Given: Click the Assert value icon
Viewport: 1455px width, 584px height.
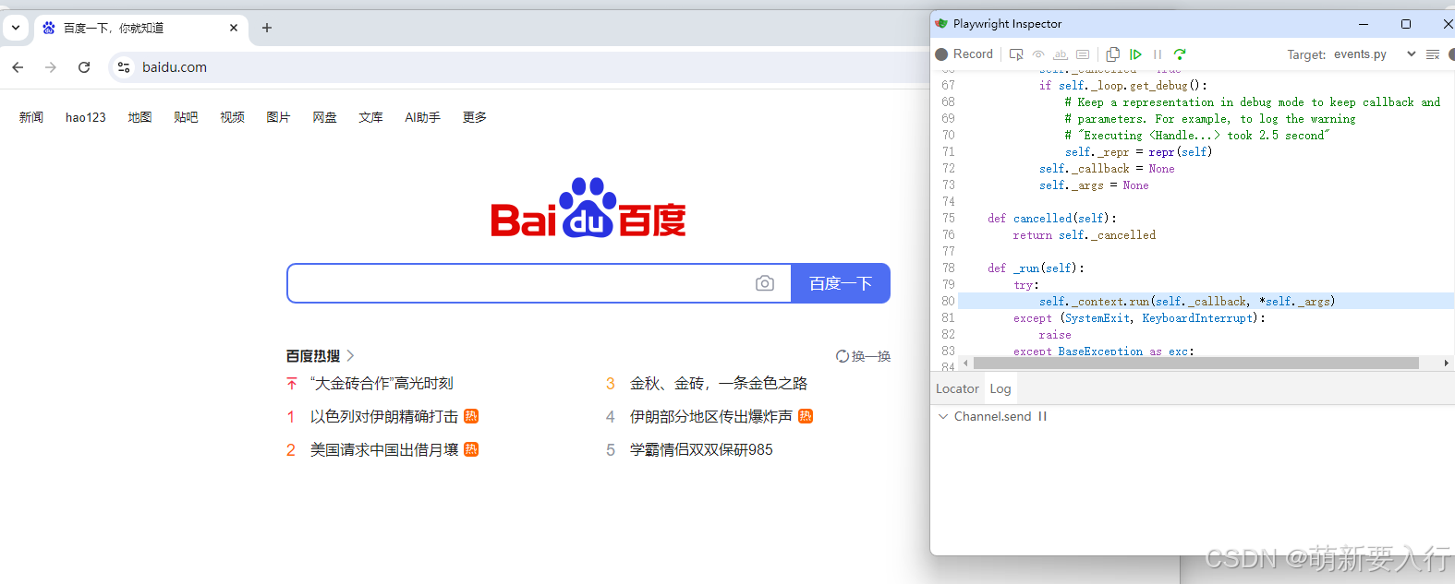Looking at the screenshot, I should (x=1083, y=54).
